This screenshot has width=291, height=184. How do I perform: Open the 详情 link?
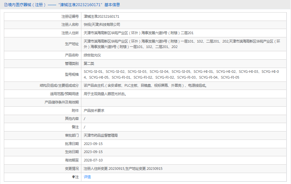pyautogui.click(x=87, y=177)
